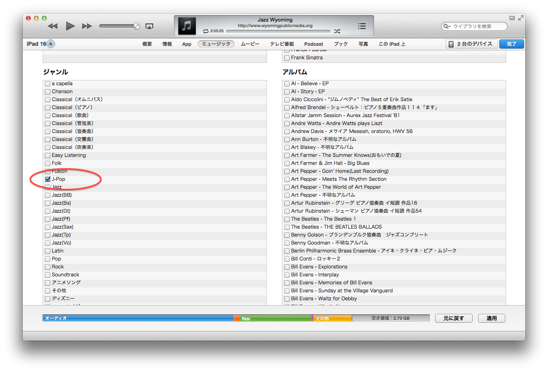Check the Jazz(Sax) genre checkbox
The height and width of the screenshot is (372, 548).
[48, 227]
